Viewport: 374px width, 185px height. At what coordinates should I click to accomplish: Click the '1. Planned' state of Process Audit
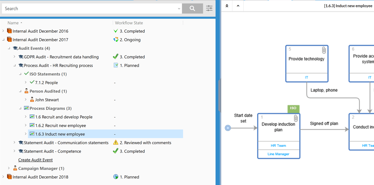pos(129,66)
